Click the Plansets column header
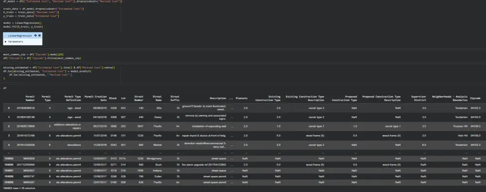 (x=242, y=98)
